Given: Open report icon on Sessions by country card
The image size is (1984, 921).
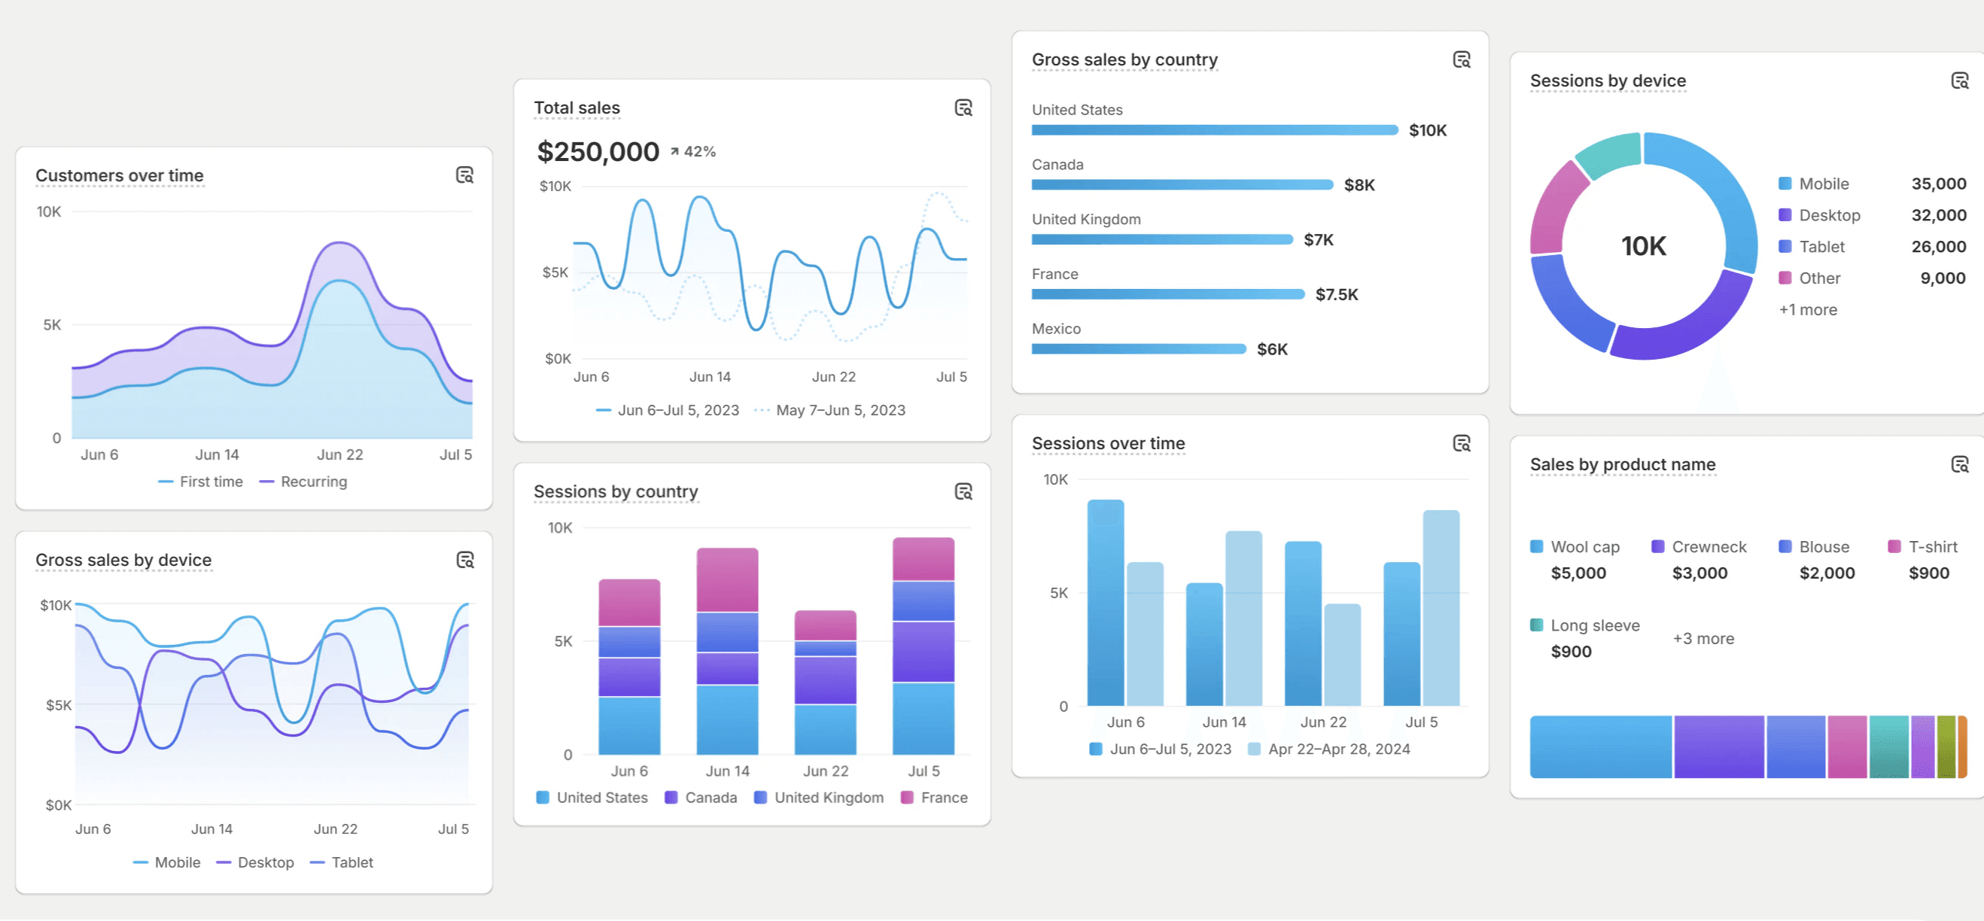Looking at the screenshot, I should point(963,491).
